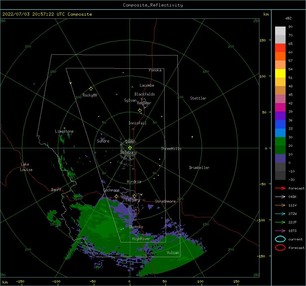Click the Strathmore city label
This screenshot has height=286, width=306.
[x=165, y=201]
